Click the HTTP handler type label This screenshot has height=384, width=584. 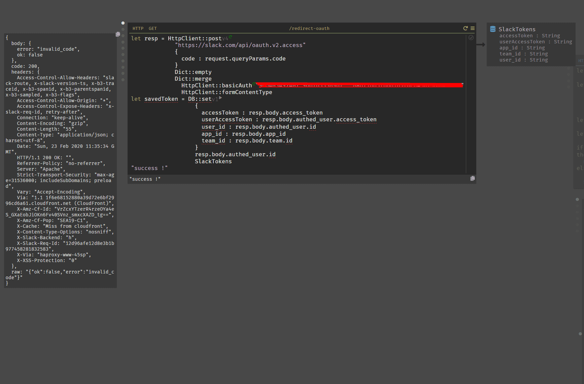coord(138,29)
